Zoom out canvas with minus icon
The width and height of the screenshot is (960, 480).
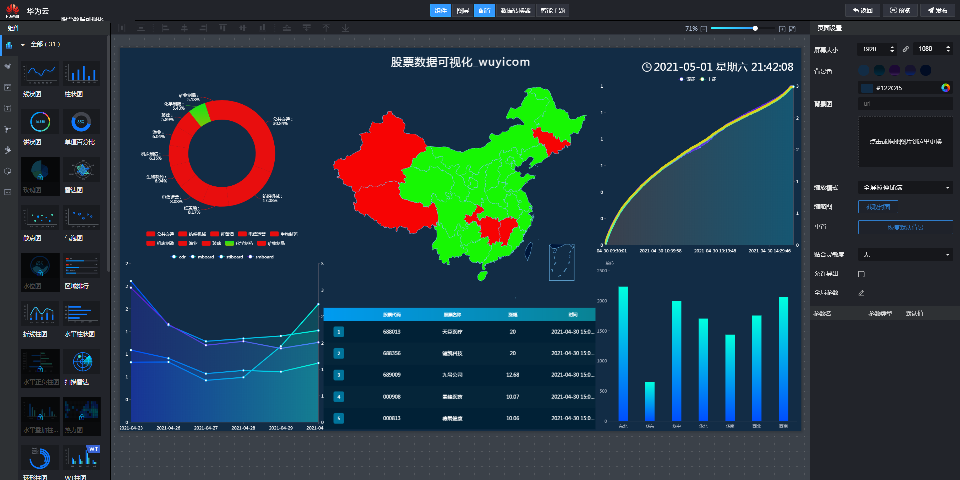704,29
